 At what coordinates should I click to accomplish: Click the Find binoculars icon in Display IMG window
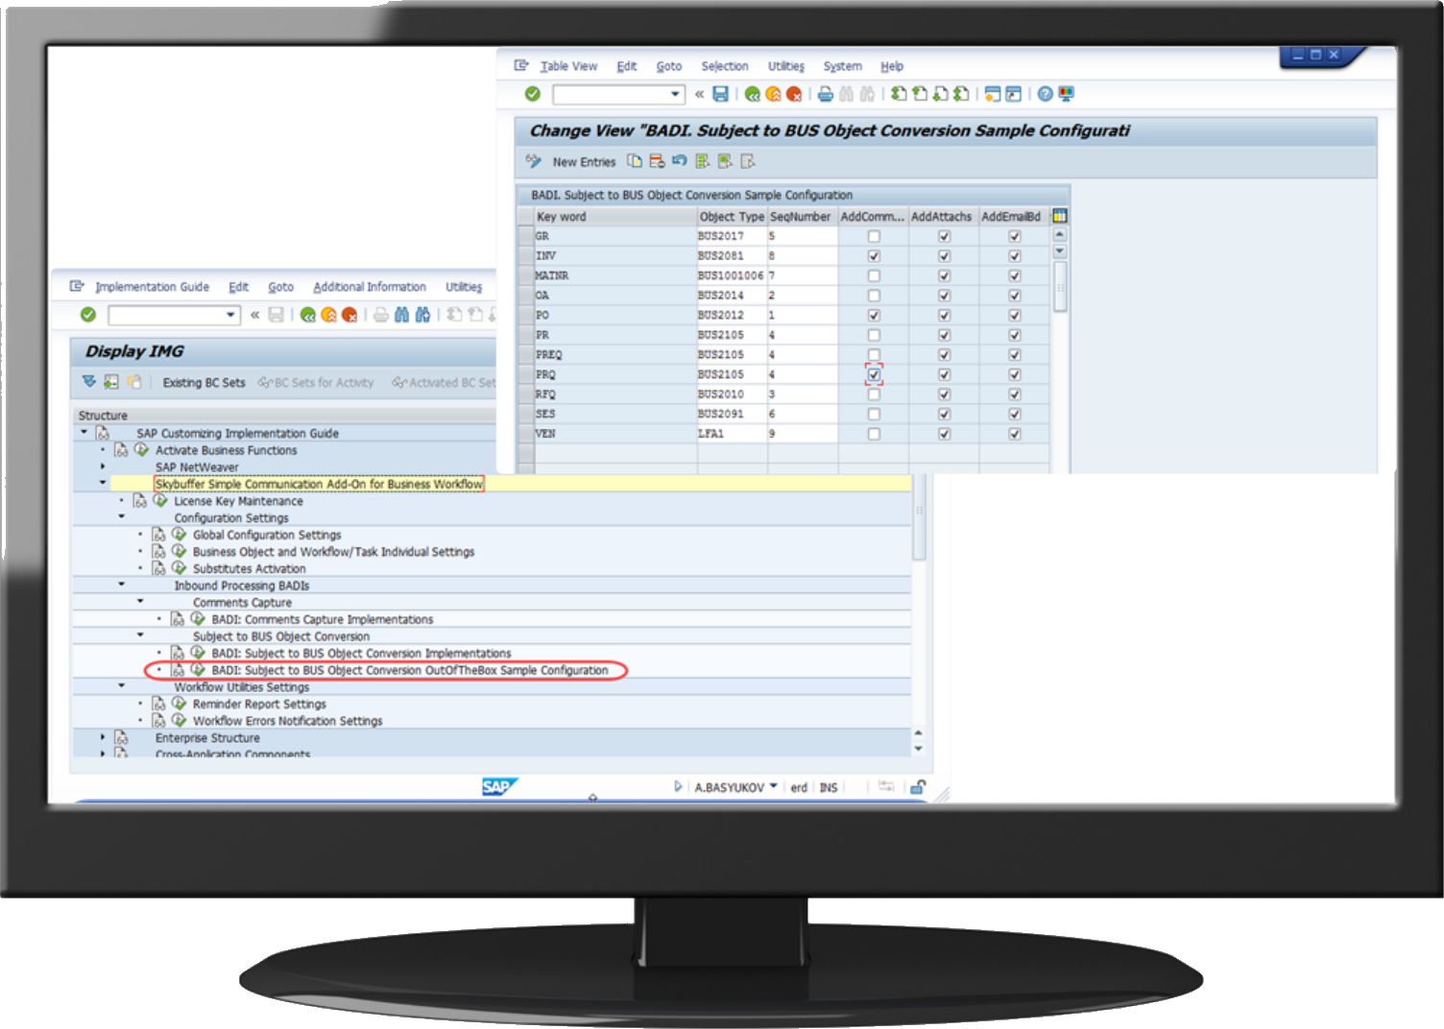tap(401, 315)
